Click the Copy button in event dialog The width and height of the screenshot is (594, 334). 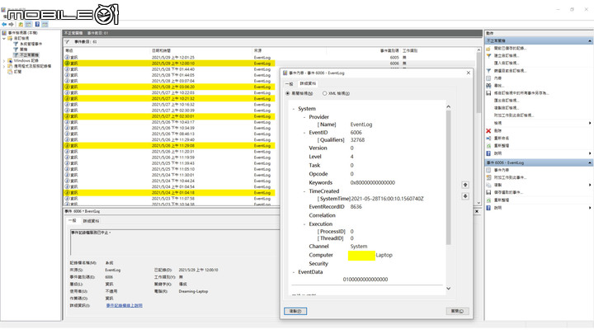(x=295, y=311)
